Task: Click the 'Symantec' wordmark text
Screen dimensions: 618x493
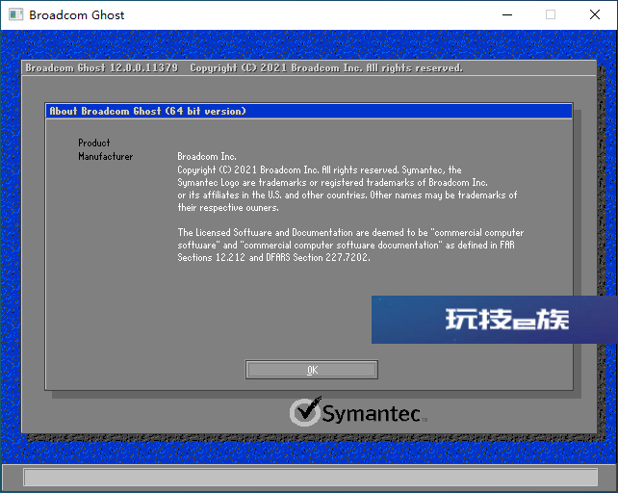Action: pos(371,414)
